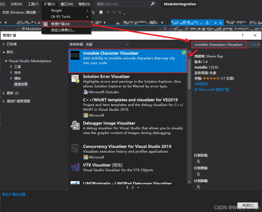Open the 分析(N) menu
Viewport: 262px width, 212px height.
click(16, 4)
